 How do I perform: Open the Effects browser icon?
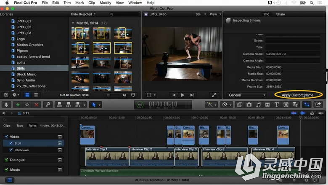click(240, 105)
